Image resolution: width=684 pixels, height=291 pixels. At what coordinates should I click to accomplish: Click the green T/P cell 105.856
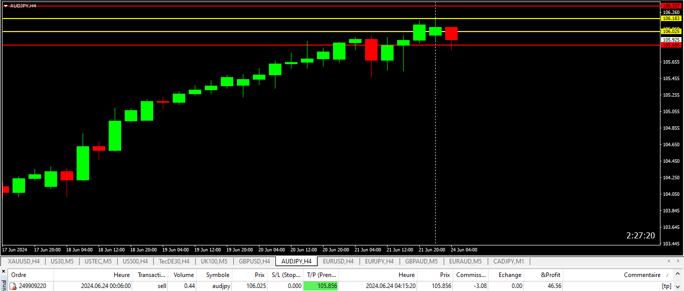(321, 286)
